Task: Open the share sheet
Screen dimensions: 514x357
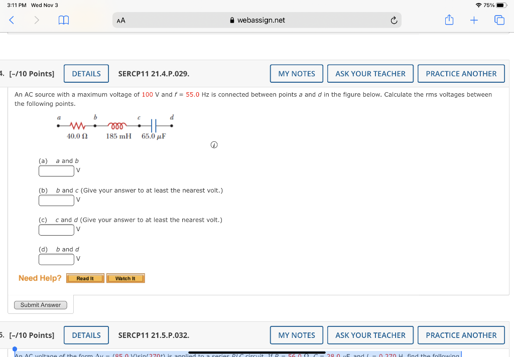Action: point(449,20)
